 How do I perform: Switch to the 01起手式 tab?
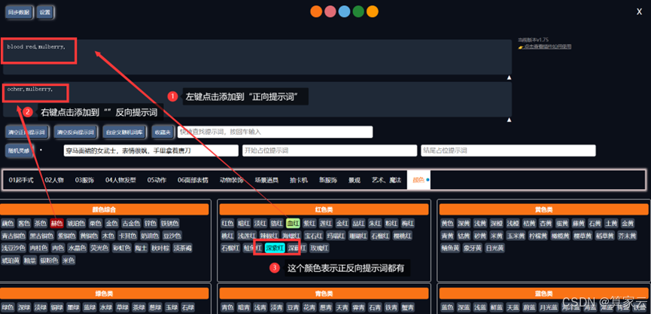tap(21, 180)
